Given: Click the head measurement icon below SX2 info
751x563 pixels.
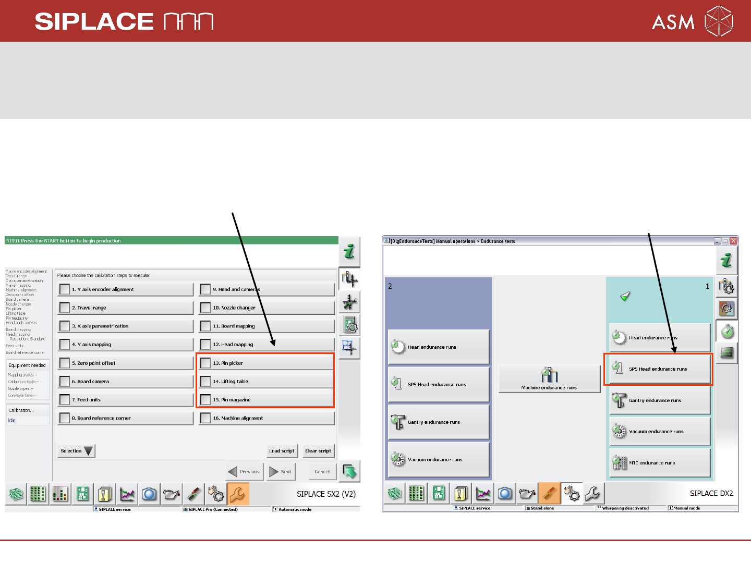Looking at the screenshot, I should [349, 279].
